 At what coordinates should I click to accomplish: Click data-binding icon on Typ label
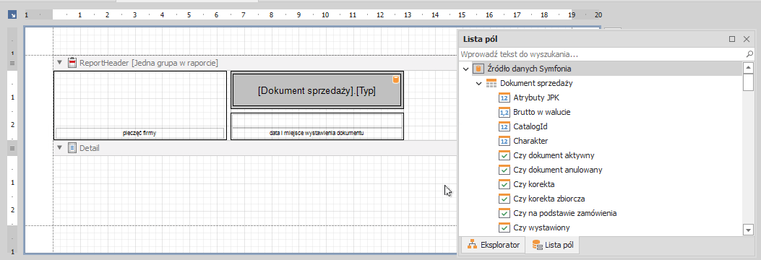(395, 79)
